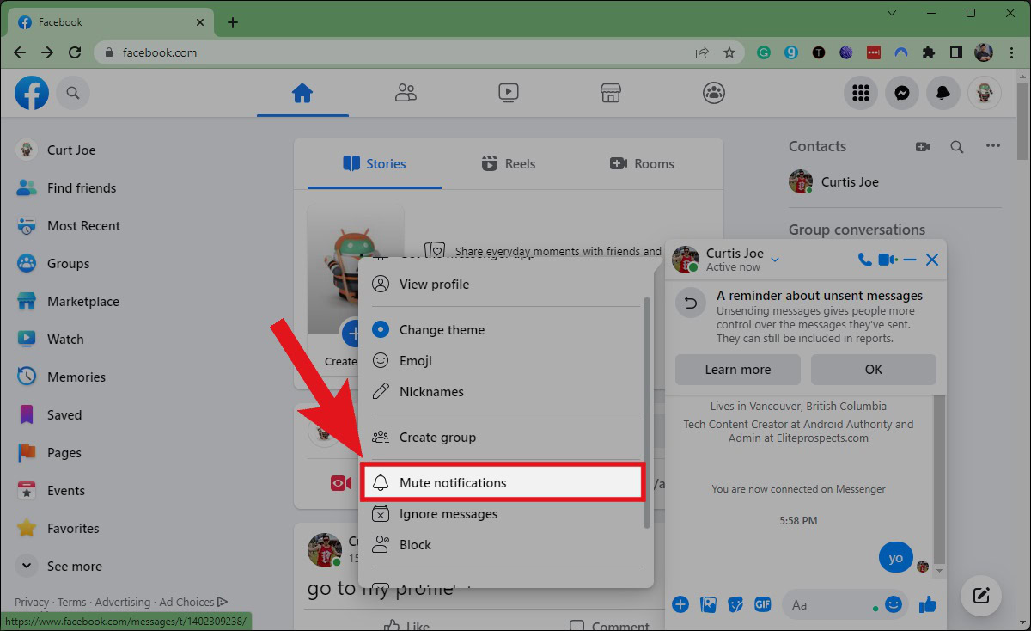Click the chat menu scrollbar

[647, 413]
